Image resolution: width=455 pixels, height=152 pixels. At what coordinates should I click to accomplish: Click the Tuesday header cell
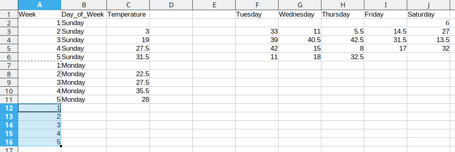point(257,14)
